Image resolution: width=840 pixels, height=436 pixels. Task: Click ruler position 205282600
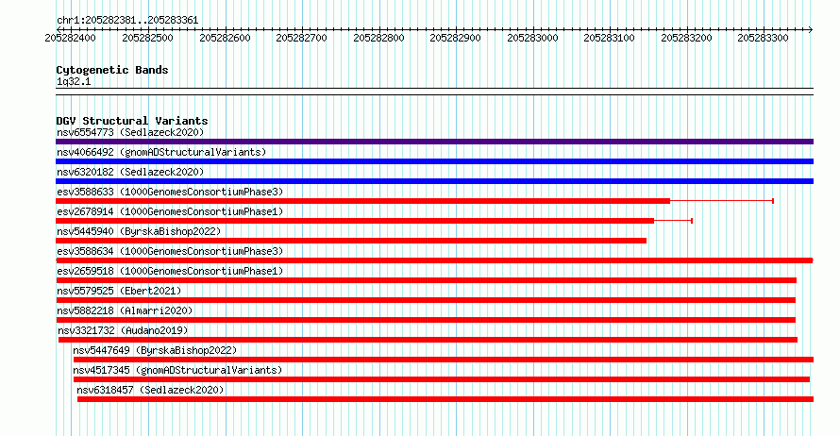point(225,38)
